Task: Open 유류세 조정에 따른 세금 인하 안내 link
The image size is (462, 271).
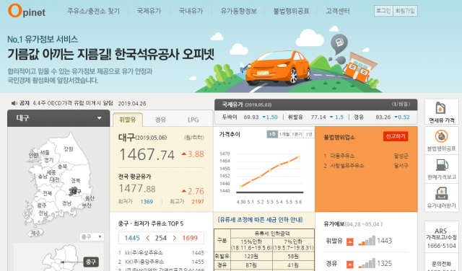Action: [x=260, y=220]
